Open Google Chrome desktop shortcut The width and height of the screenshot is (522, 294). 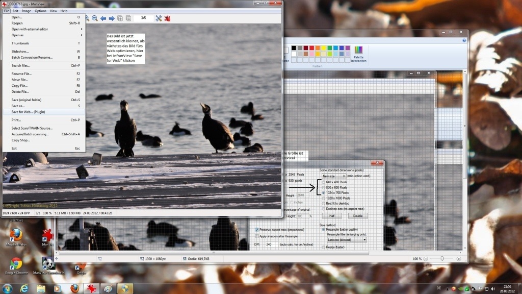16,265
